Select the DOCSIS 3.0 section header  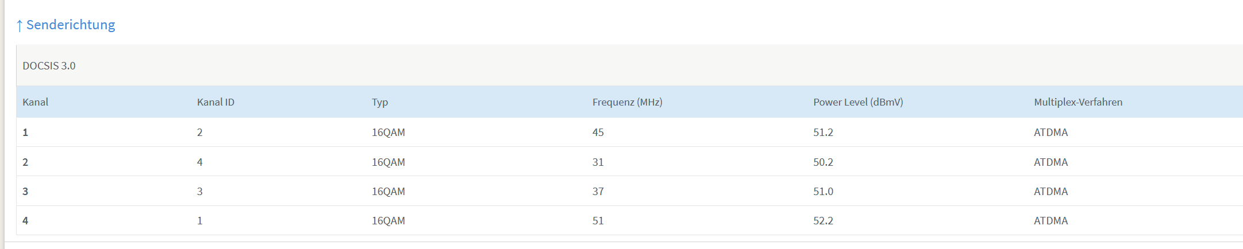point(49,66)
